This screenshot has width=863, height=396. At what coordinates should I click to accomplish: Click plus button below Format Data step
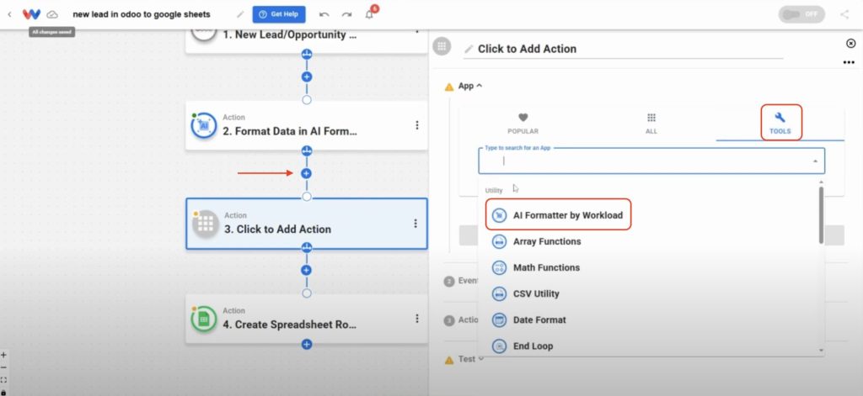[307, 173]
